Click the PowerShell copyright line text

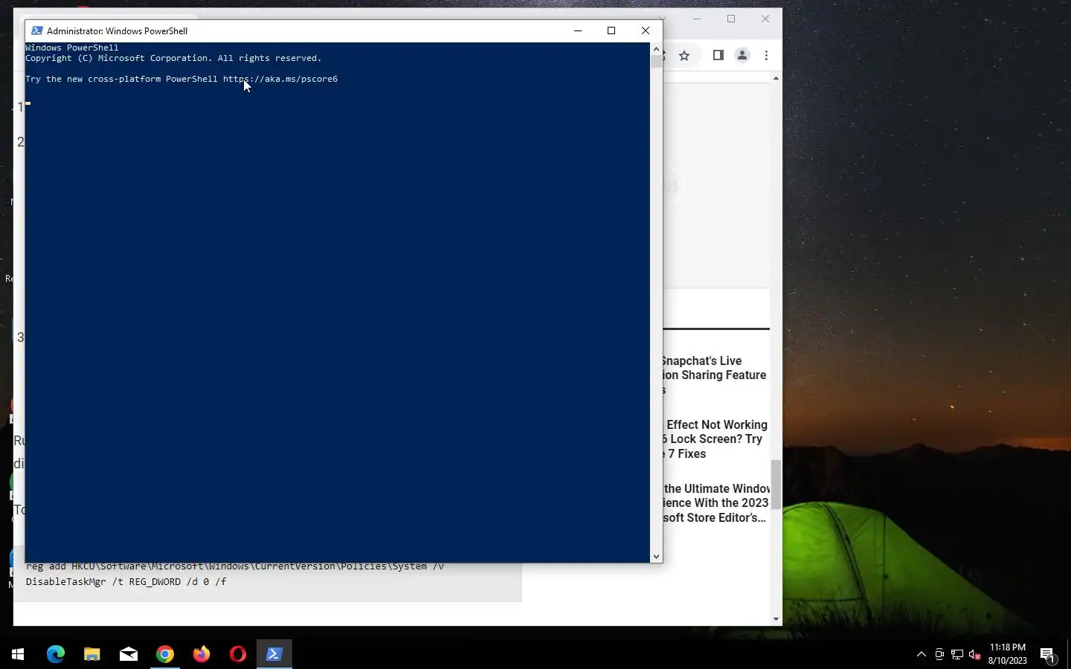tap(173, 58)
